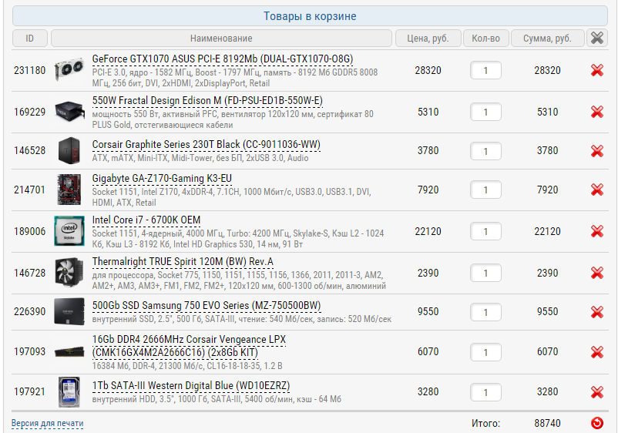Delete 500Gb SSD Samsung 750 EVO row
Screen dimensions: 618x433
(x=597, y=311)
